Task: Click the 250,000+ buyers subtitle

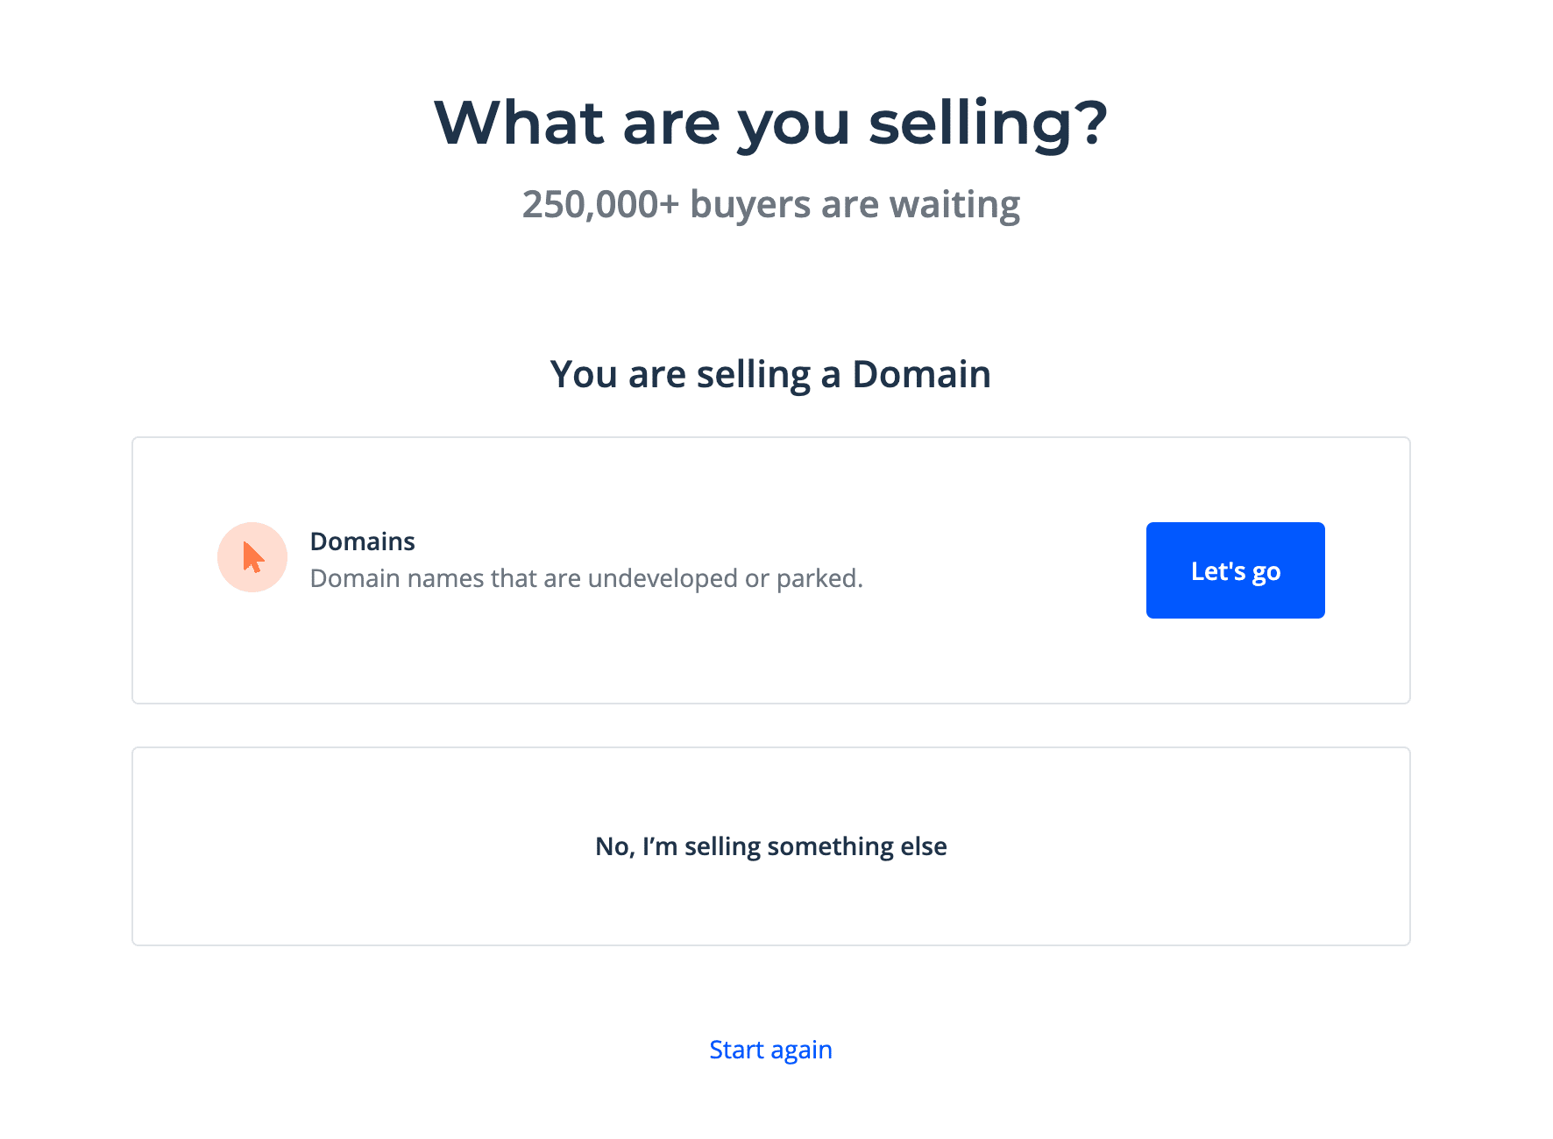Action: (x=770, y=203)
